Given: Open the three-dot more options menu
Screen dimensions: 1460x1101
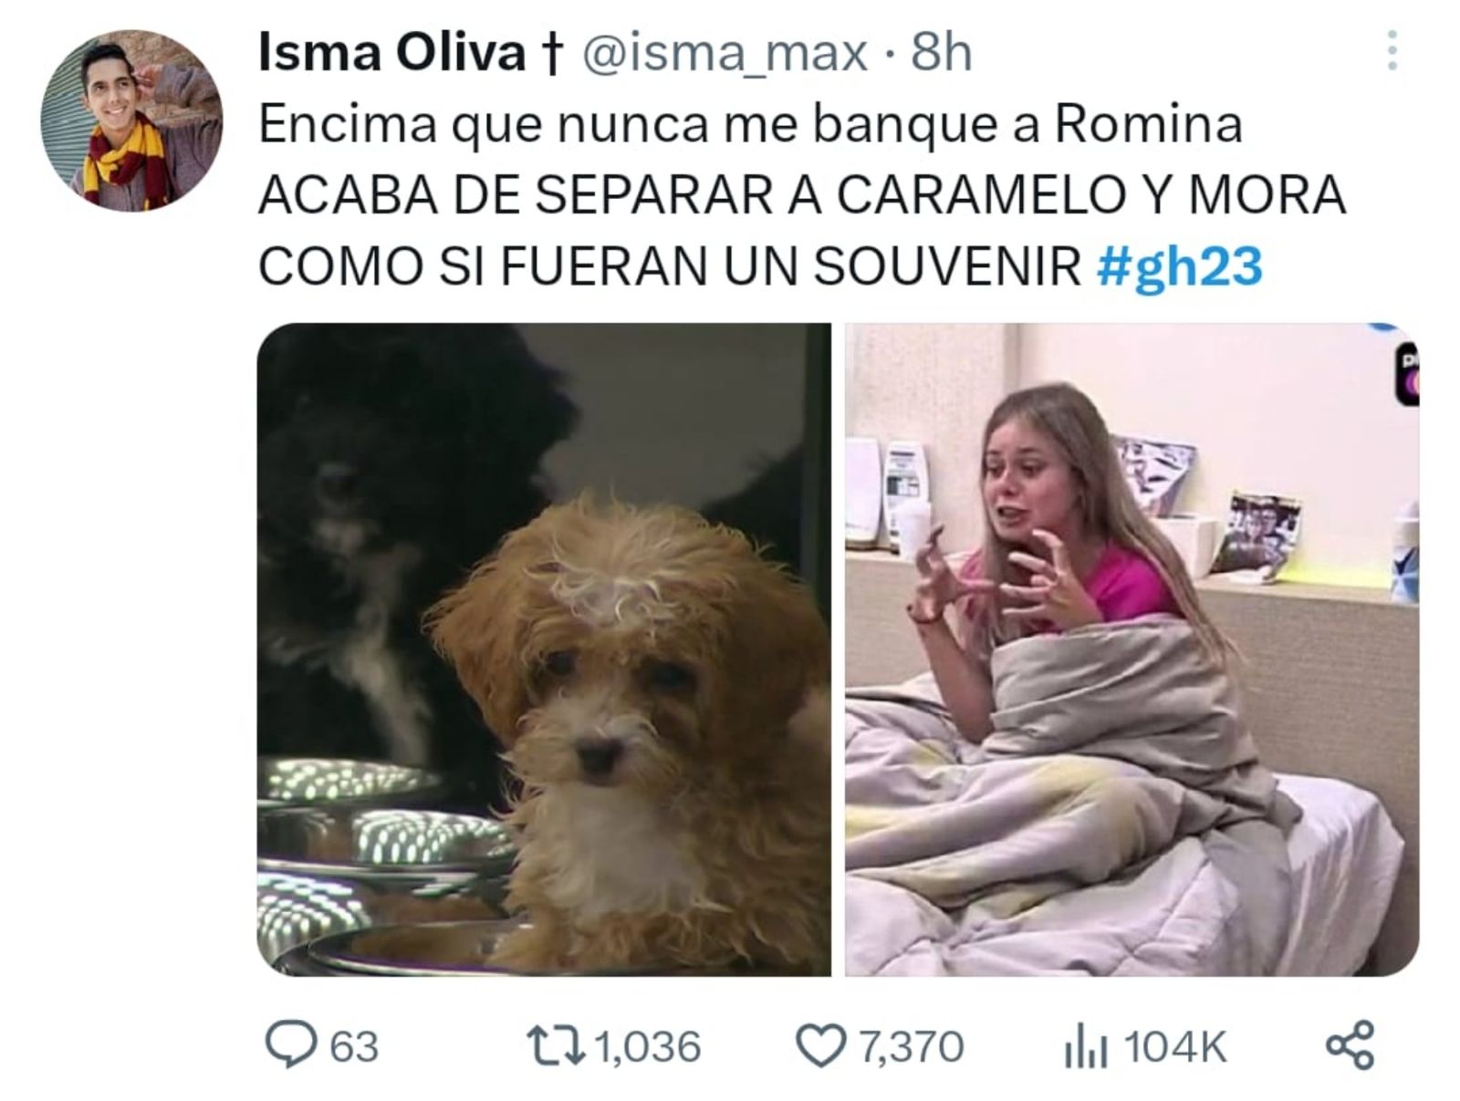Looking at the screenshot, I should point(1392,51).
